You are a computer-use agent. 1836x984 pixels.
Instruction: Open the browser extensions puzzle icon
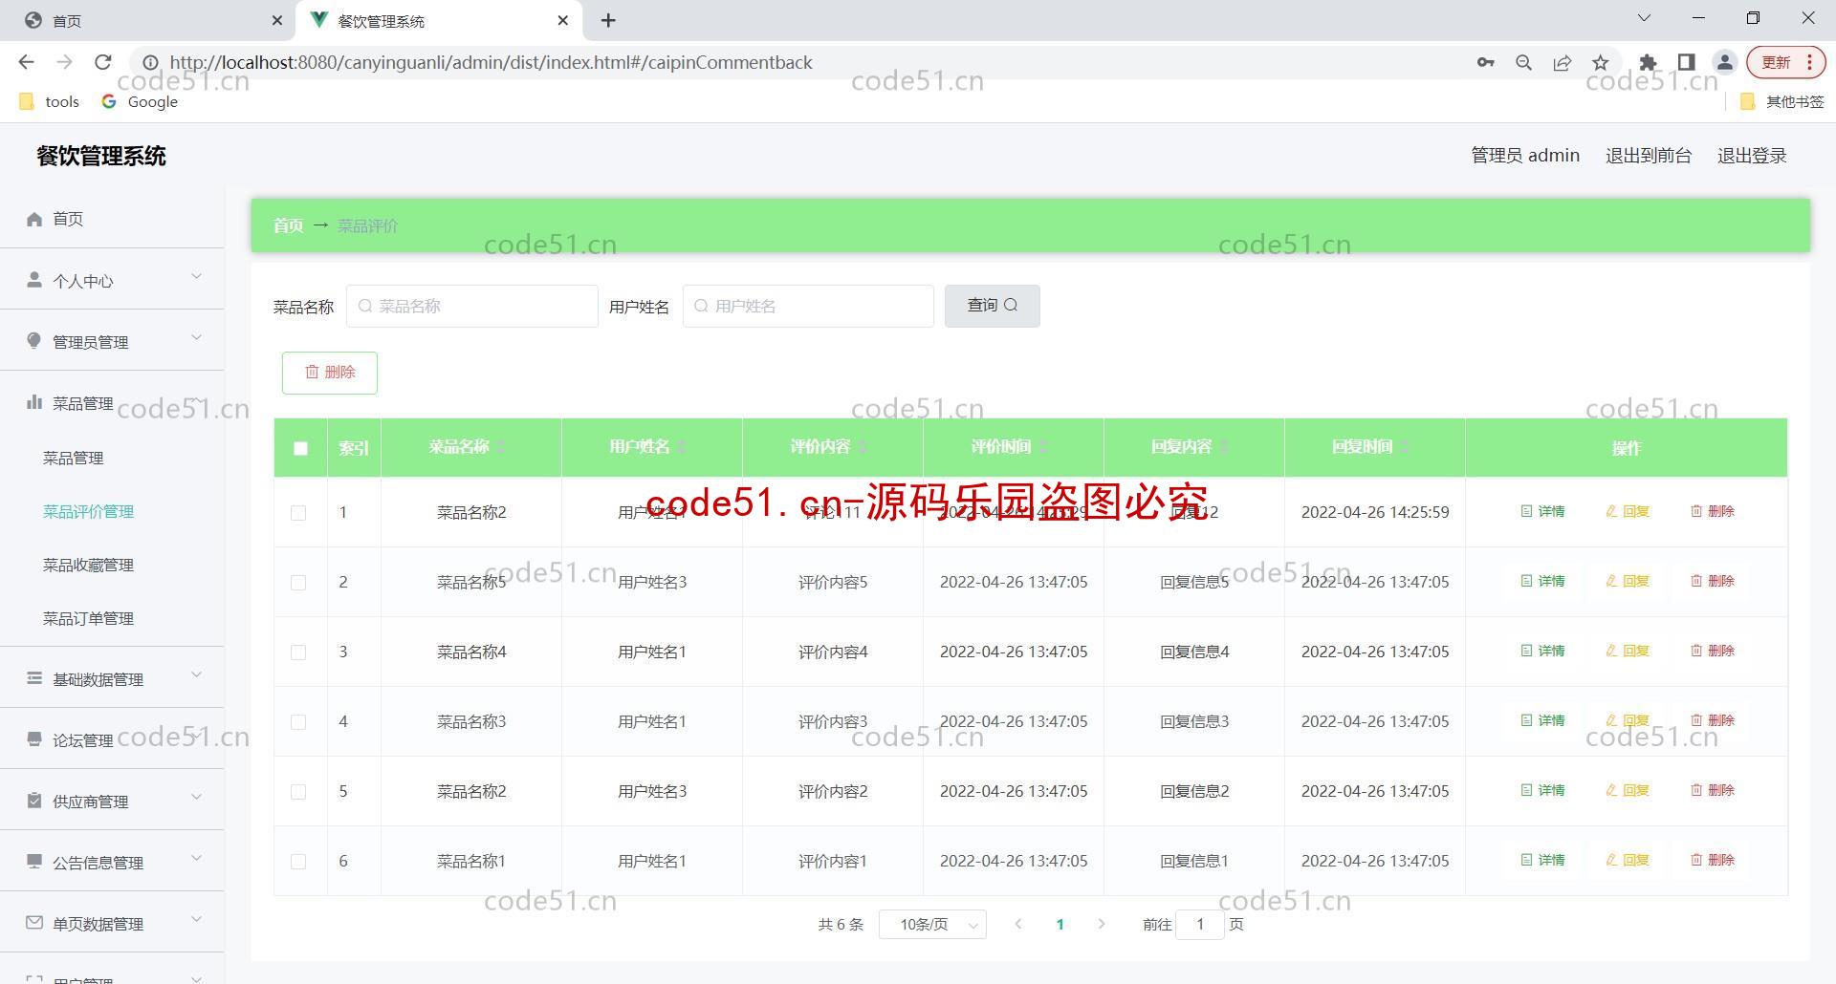click(1648, 62)
